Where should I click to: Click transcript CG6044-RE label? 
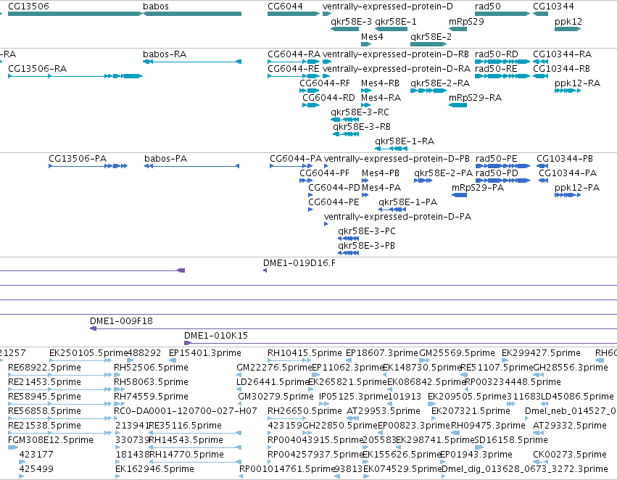point(293,68)
